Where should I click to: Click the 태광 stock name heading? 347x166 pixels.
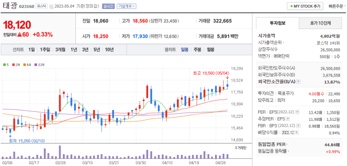[x=10, y=5]
